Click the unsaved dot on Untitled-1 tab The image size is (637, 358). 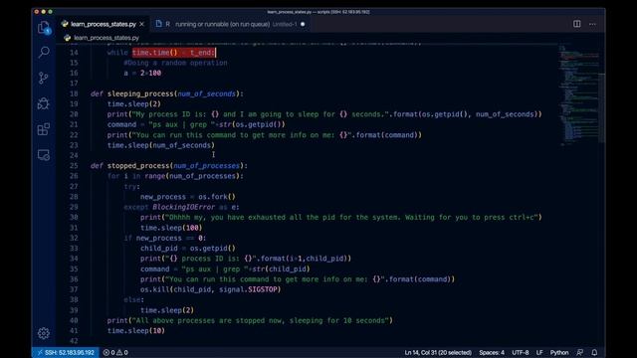pyautogui.click(x=303, y=24)
